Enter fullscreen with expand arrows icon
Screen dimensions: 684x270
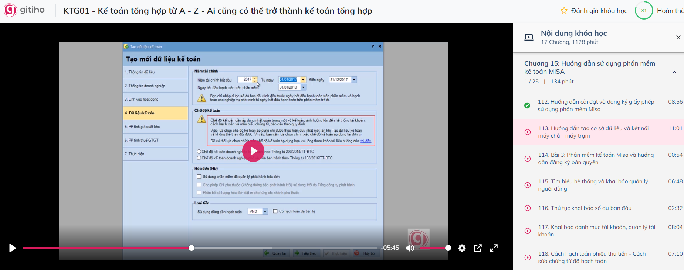[494, 248]
